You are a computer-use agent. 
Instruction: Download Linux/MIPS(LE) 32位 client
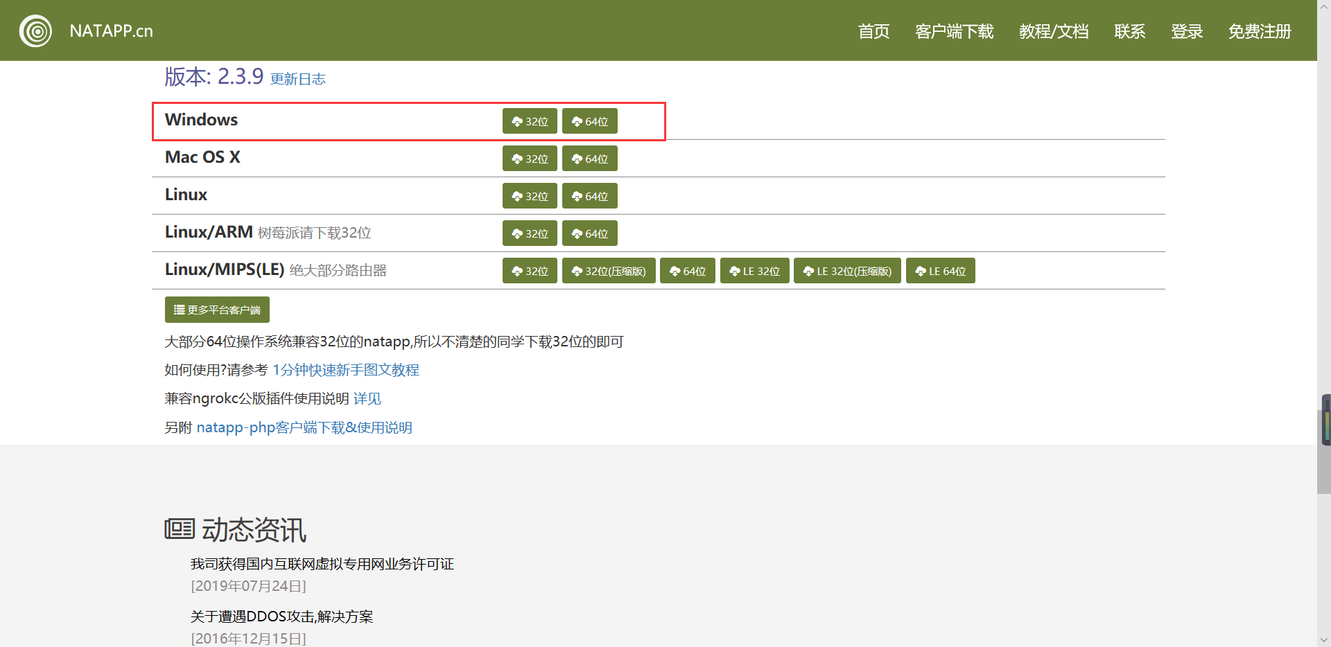coord(530,271)
